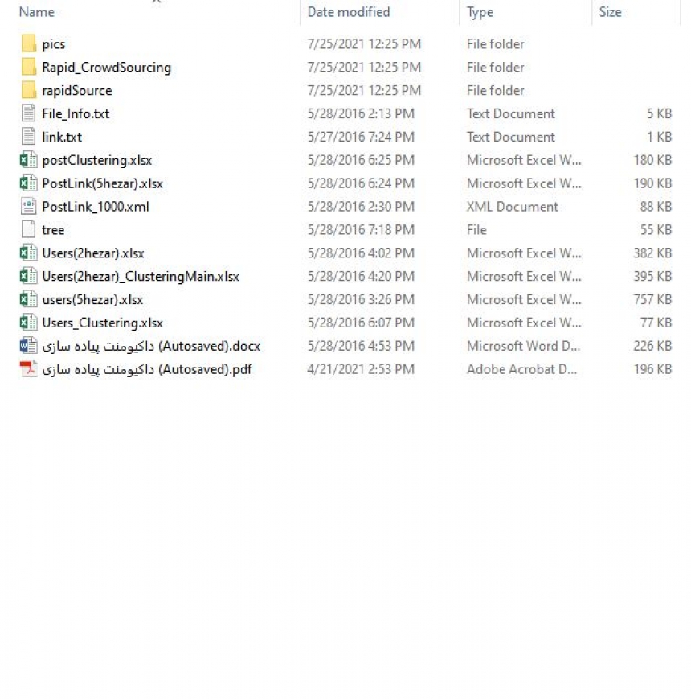Select the postClustering.xlsx file name
This screenshot has height=699, width=691.
96,161
